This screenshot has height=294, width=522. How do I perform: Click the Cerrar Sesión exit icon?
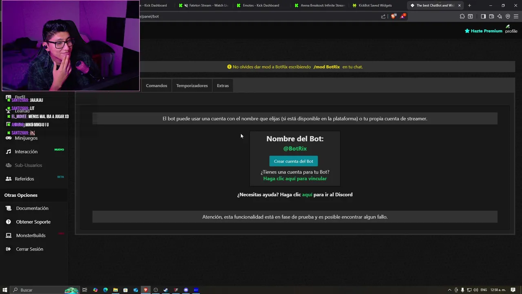9,249
